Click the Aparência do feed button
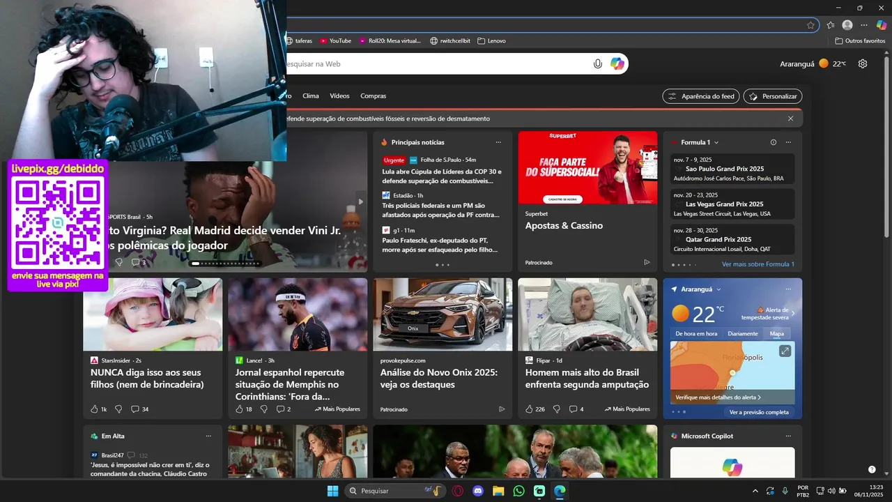The image size is (892, 502). pyautogui.click(x=701, y=96)
